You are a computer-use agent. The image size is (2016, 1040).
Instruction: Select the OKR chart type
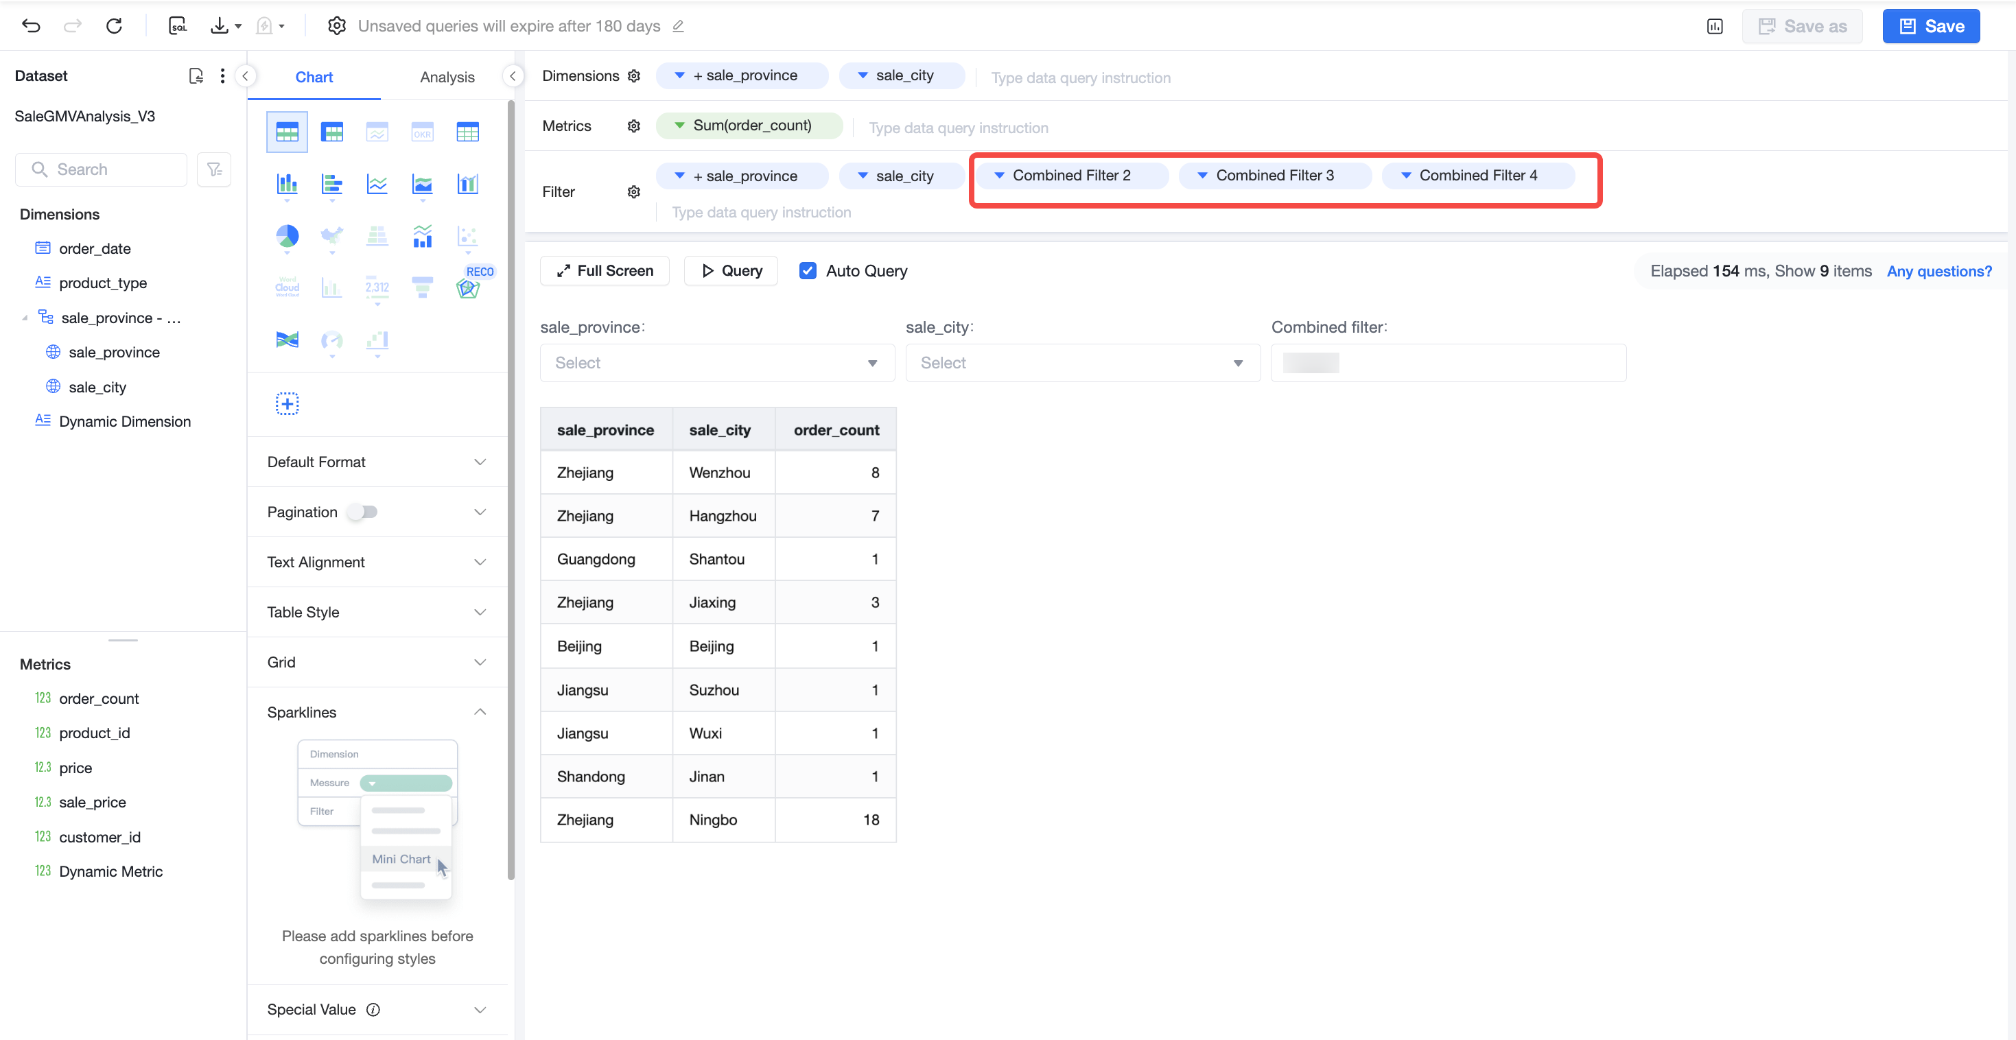tap(423, 132)
